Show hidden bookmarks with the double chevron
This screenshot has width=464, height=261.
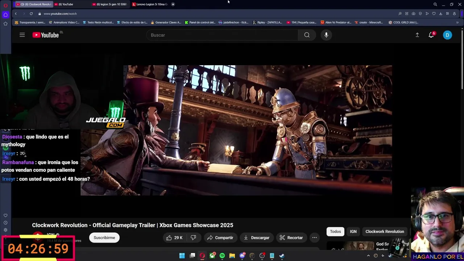coord(457,22)
